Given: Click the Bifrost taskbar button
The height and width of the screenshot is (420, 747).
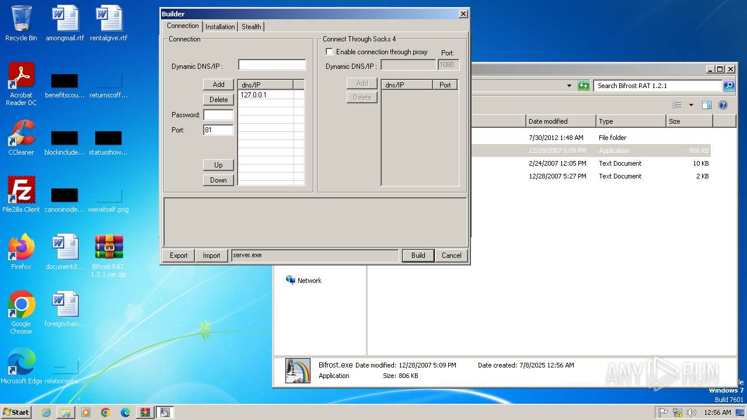Looking at the screenshot, I should click(x=165, y=412).
